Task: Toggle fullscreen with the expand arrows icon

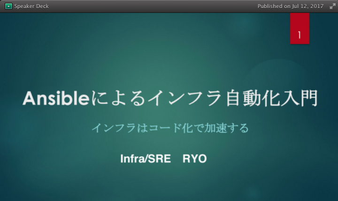Action: (x=333, y=6)
